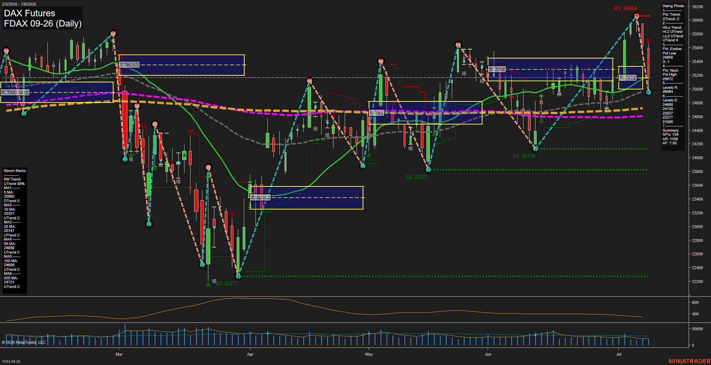Click the 50000 volume axis label
The image size is (711, 365).
[697, 329]
